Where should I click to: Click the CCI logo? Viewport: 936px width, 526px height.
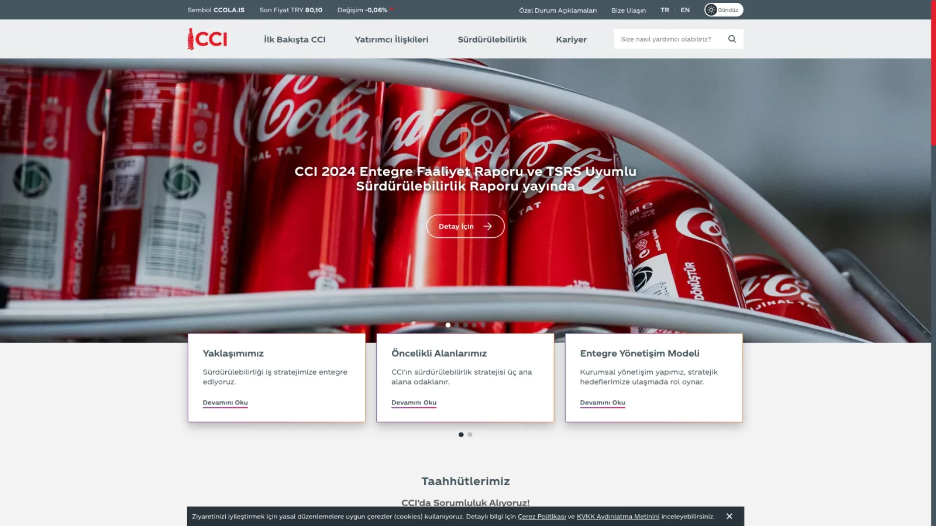(207, 39)
